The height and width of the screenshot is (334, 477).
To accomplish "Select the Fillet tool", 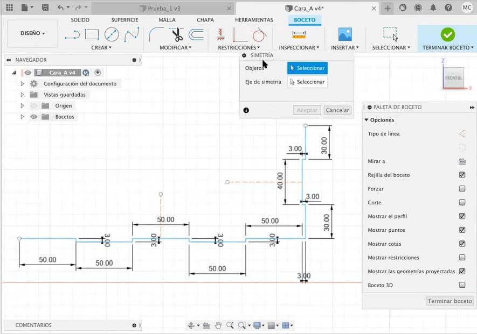I will [156, 34].
